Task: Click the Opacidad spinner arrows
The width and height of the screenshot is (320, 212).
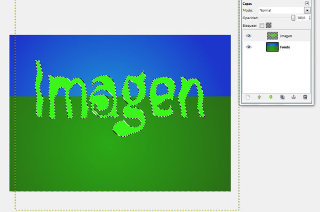Action: coord(309,18)
